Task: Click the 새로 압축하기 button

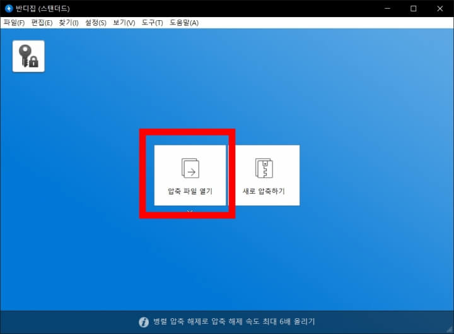Action: 264,176
